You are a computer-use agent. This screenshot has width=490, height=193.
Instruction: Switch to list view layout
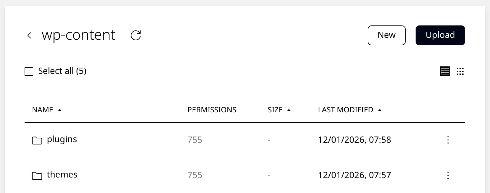point(445,71)
